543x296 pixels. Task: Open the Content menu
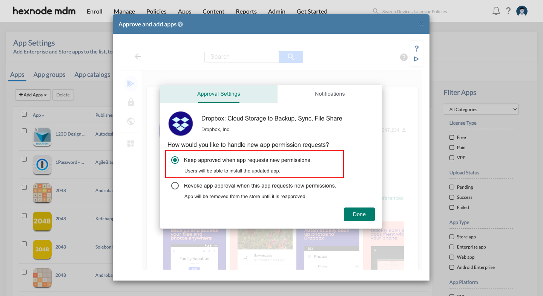tap(213, 11)
